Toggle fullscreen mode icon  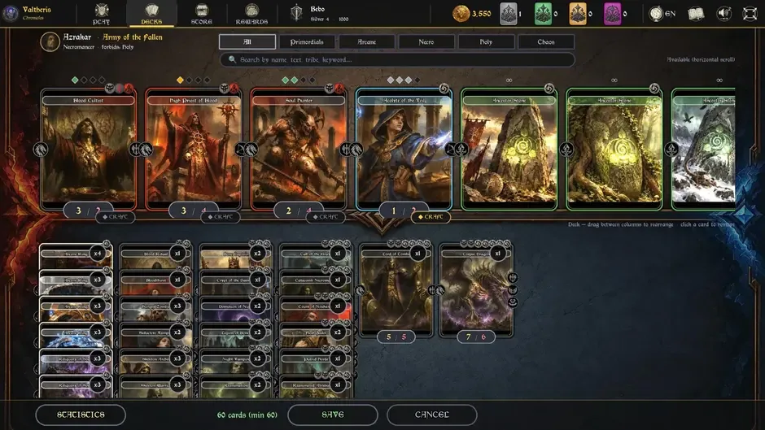click(x=750, y=14)
